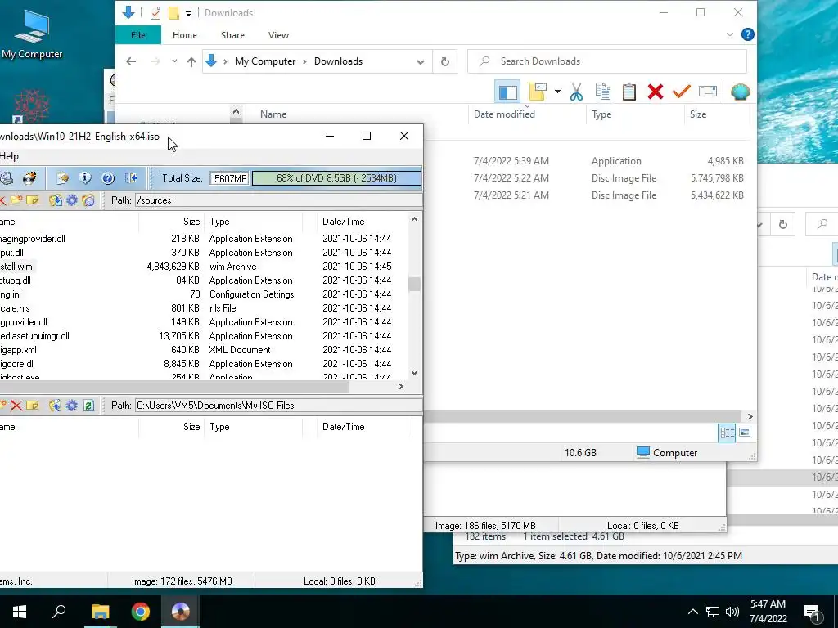Go back using the Downloads back arrow
This screenshot has width=838, height=628.
pyautogui.click(x=131, y=61)
